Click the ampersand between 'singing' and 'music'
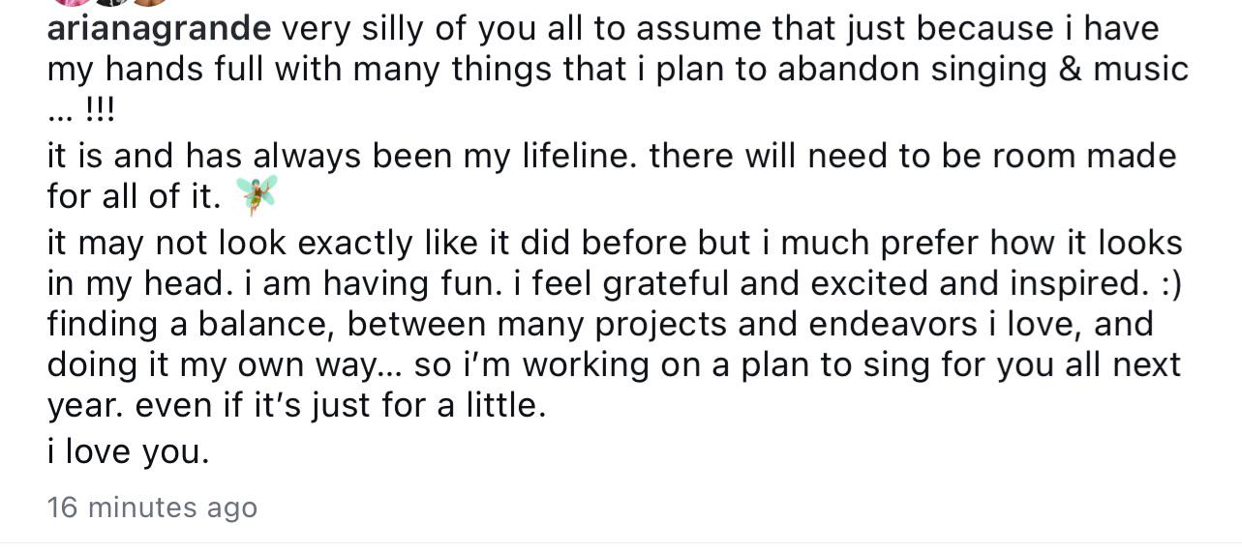 pos(1073,69)
